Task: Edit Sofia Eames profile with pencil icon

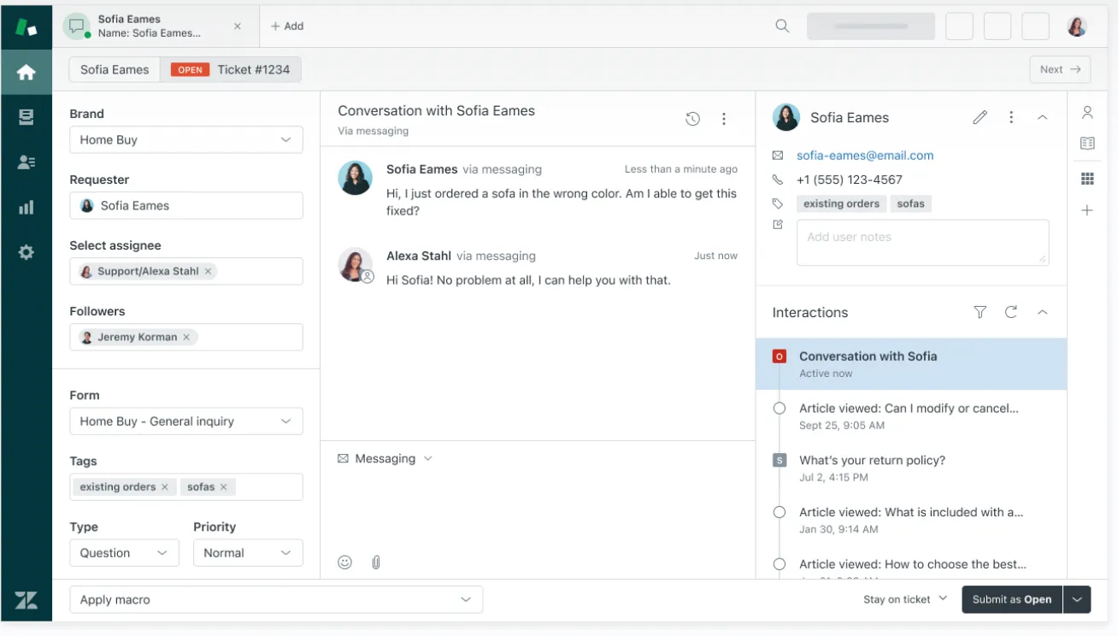Action: (980, 117)
